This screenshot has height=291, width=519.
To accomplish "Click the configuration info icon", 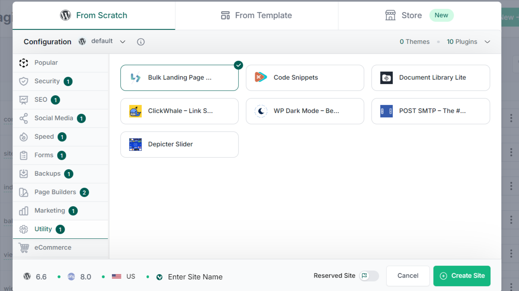I will tap(141, 42).
